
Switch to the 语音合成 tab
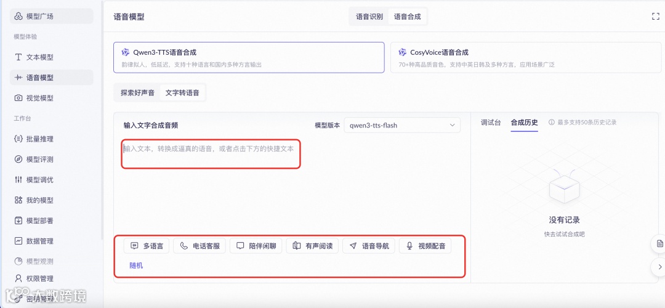point(407,17)
